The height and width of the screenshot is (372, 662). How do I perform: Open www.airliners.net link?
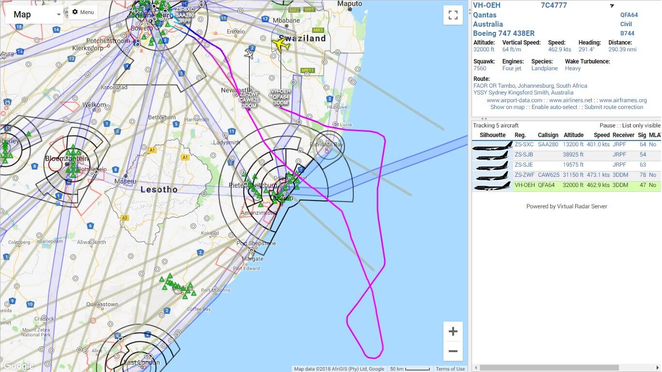coord(571,100)
